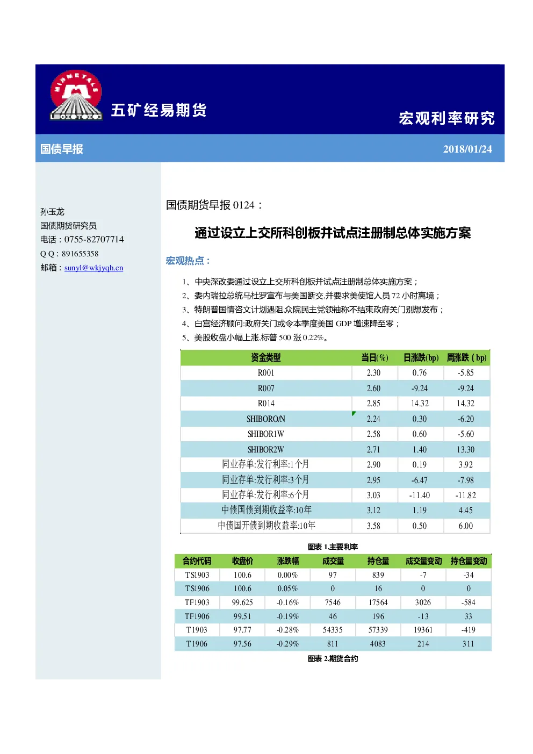
Task: Click the 同业存单:发行利率:3个月 row
Action: click(x=335, y=480)
